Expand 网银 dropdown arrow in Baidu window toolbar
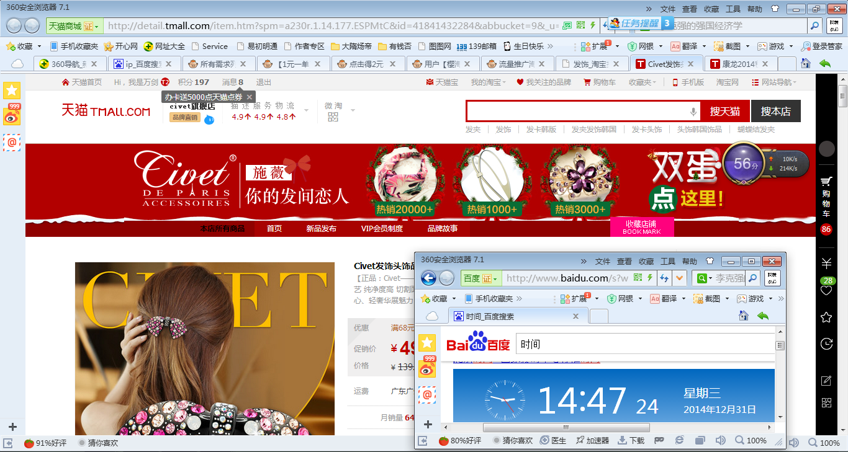 (x=640, y=298)
